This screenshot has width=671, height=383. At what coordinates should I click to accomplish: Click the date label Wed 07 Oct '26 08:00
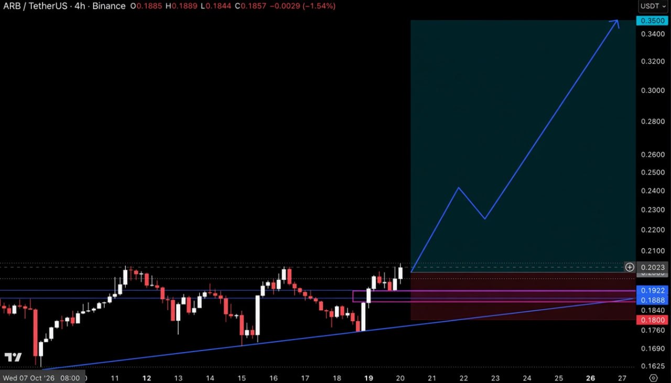(41, 378)
